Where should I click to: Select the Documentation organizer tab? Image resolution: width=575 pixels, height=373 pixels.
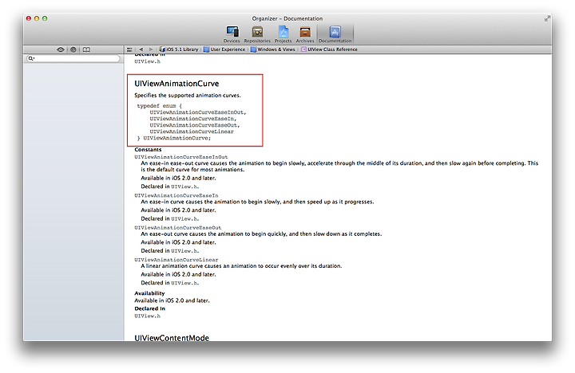[335, 34]
